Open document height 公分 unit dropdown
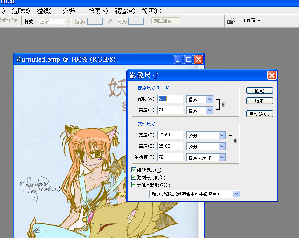Screen dimensions: 299x238 click(x=206, y=146)
